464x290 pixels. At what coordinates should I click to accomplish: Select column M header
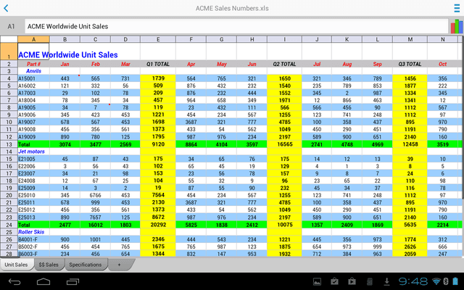point(410,39)
